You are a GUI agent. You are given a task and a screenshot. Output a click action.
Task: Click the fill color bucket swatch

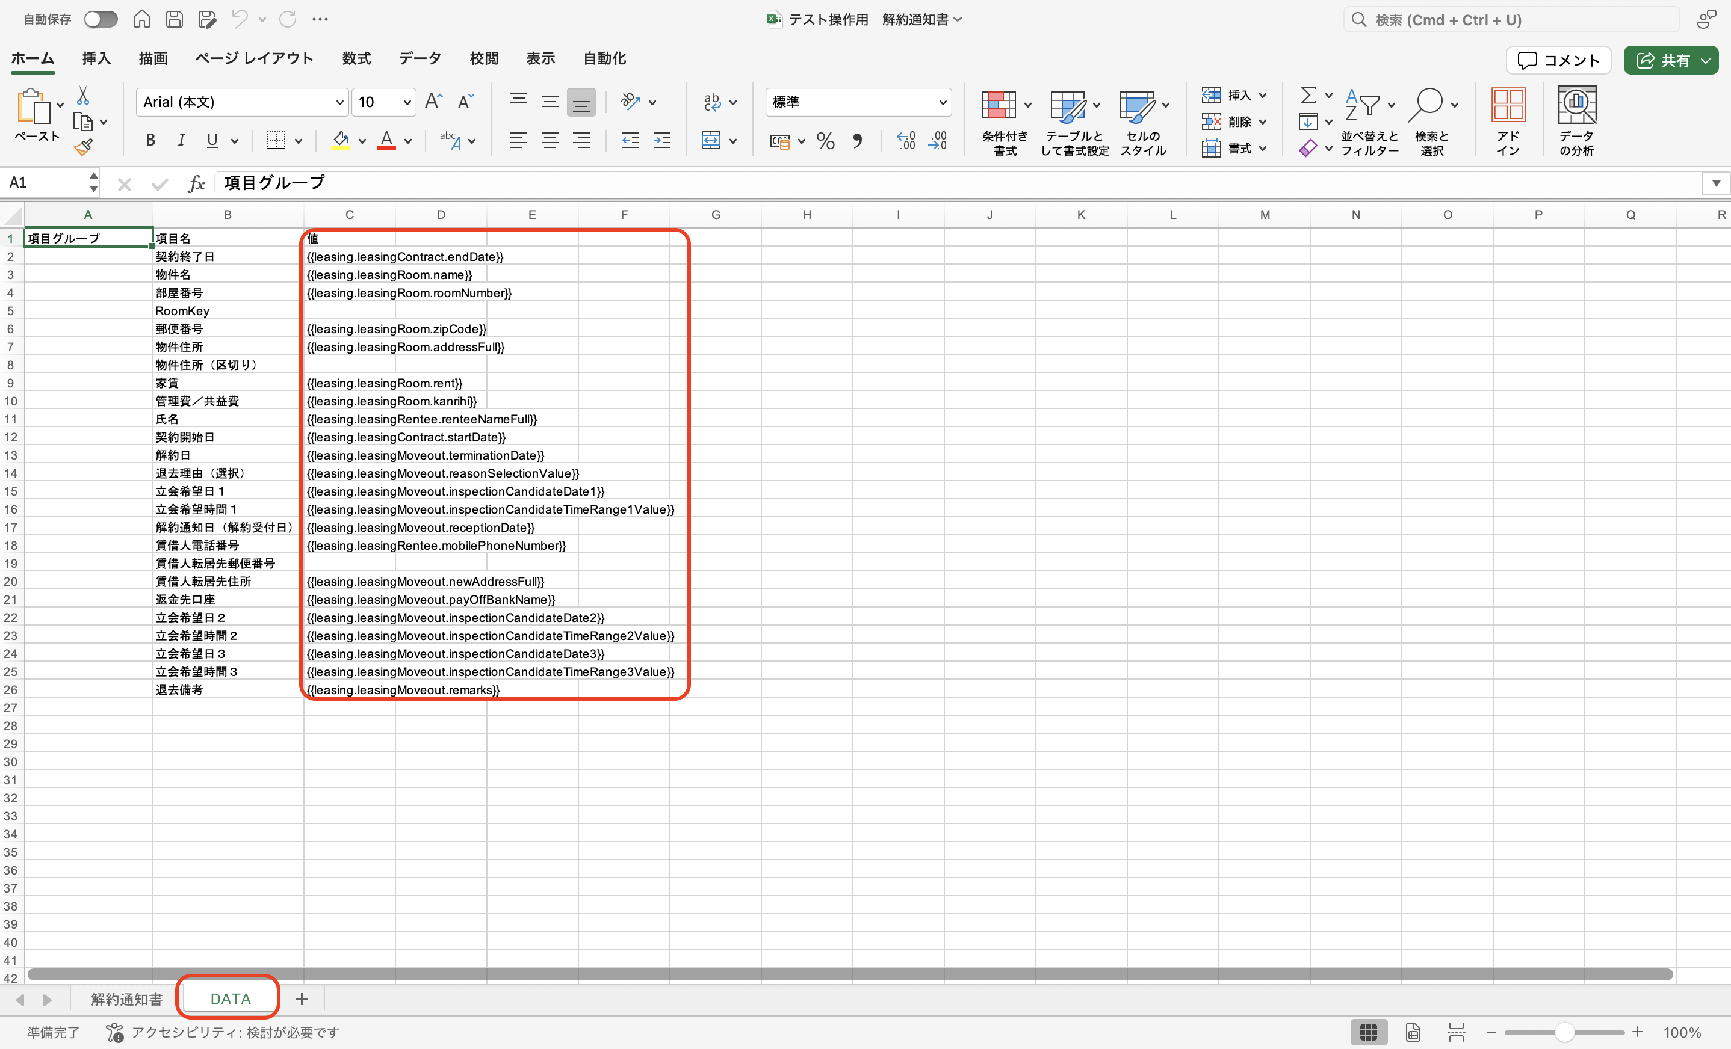pyautogui.click(x=341, y=140)
